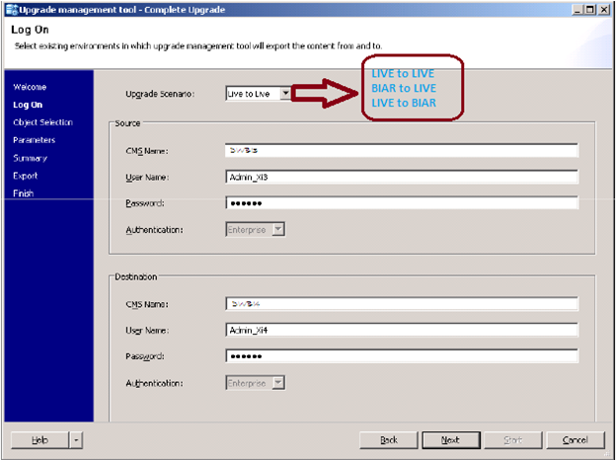Screen dimensions: 616x460
Task: Click the Upgrade management tool title bar icon
Action: coord(10,9)
